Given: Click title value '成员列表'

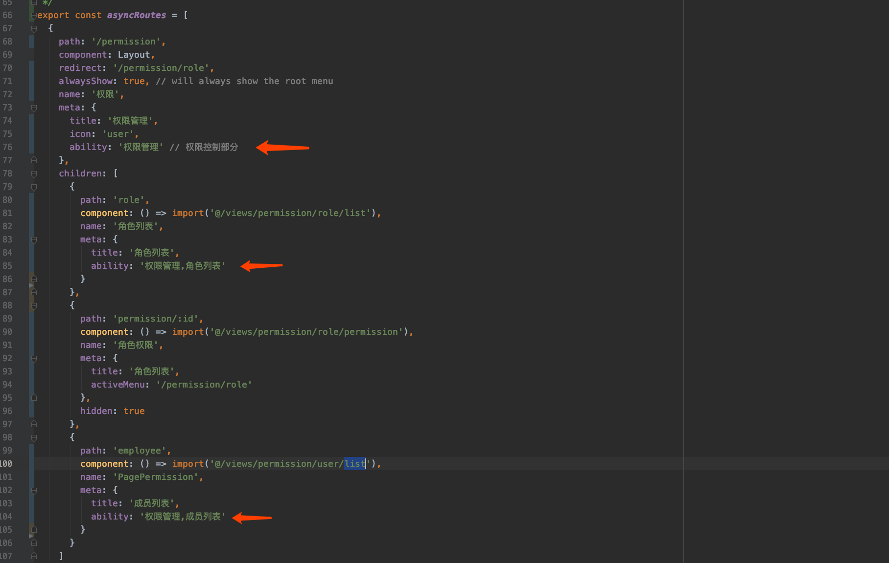Looking at the screenshot, I should click(x=152, y=503).
